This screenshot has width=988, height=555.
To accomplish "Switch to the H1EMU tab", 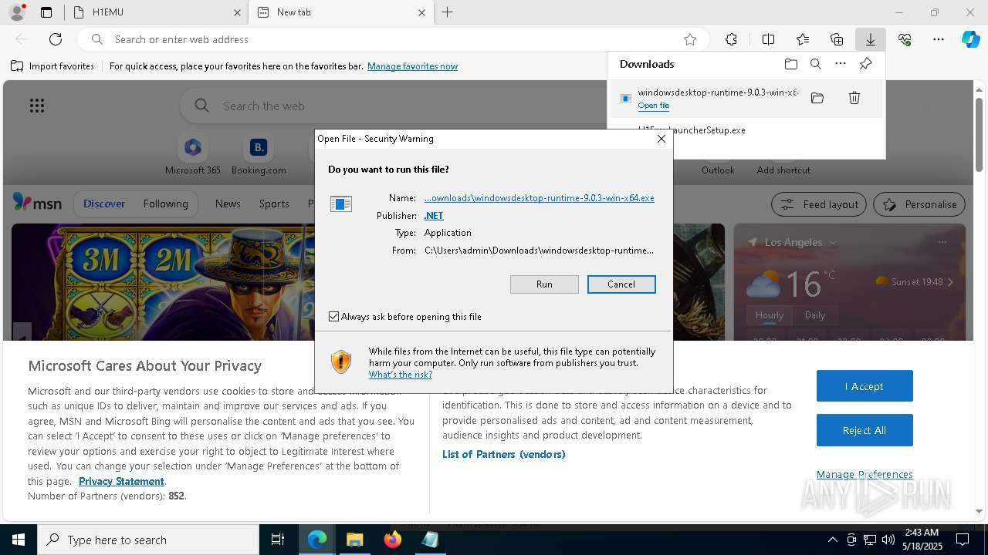I will tap(155, 12).
